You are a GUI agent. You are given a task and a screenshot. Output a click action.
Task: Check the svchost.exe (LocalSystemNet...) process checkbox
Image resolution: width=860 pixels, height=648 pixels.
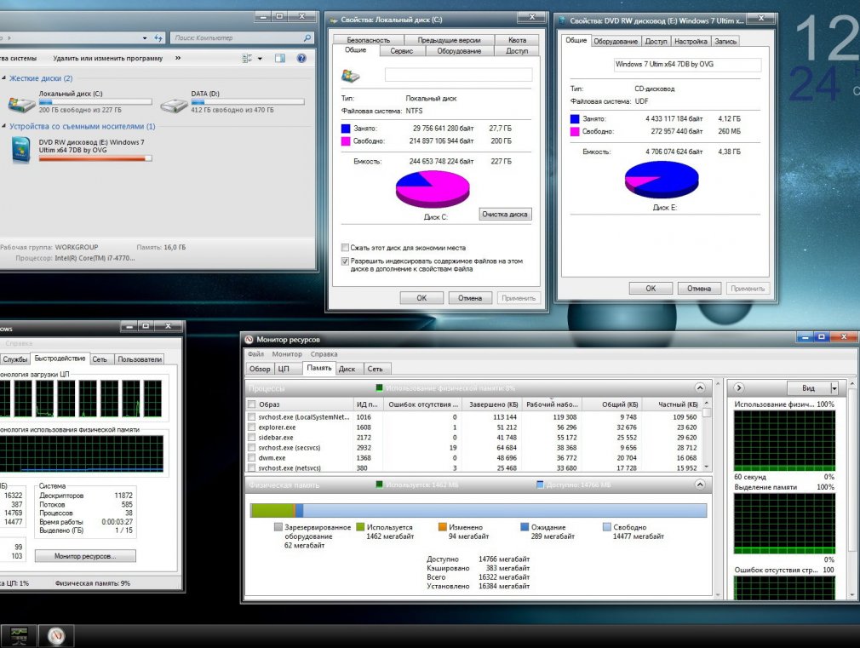[x=252, y=417]
